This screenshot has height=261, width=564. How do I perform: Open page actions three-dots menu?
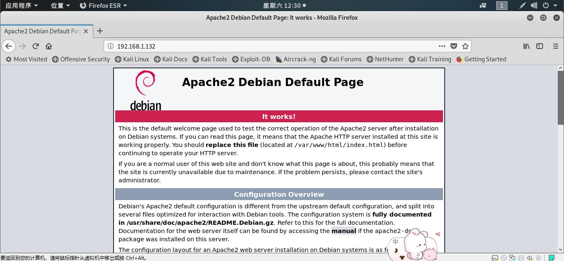[442, 46]
